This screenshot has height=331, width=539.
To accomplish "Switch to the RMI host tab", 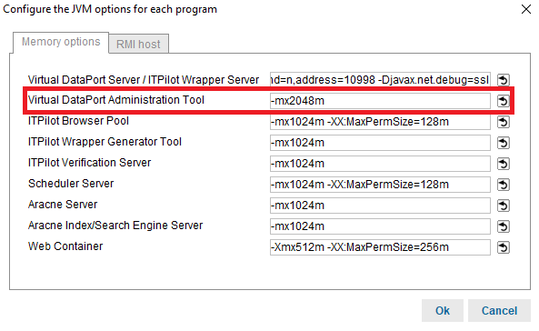I will (x=138, y=44).
